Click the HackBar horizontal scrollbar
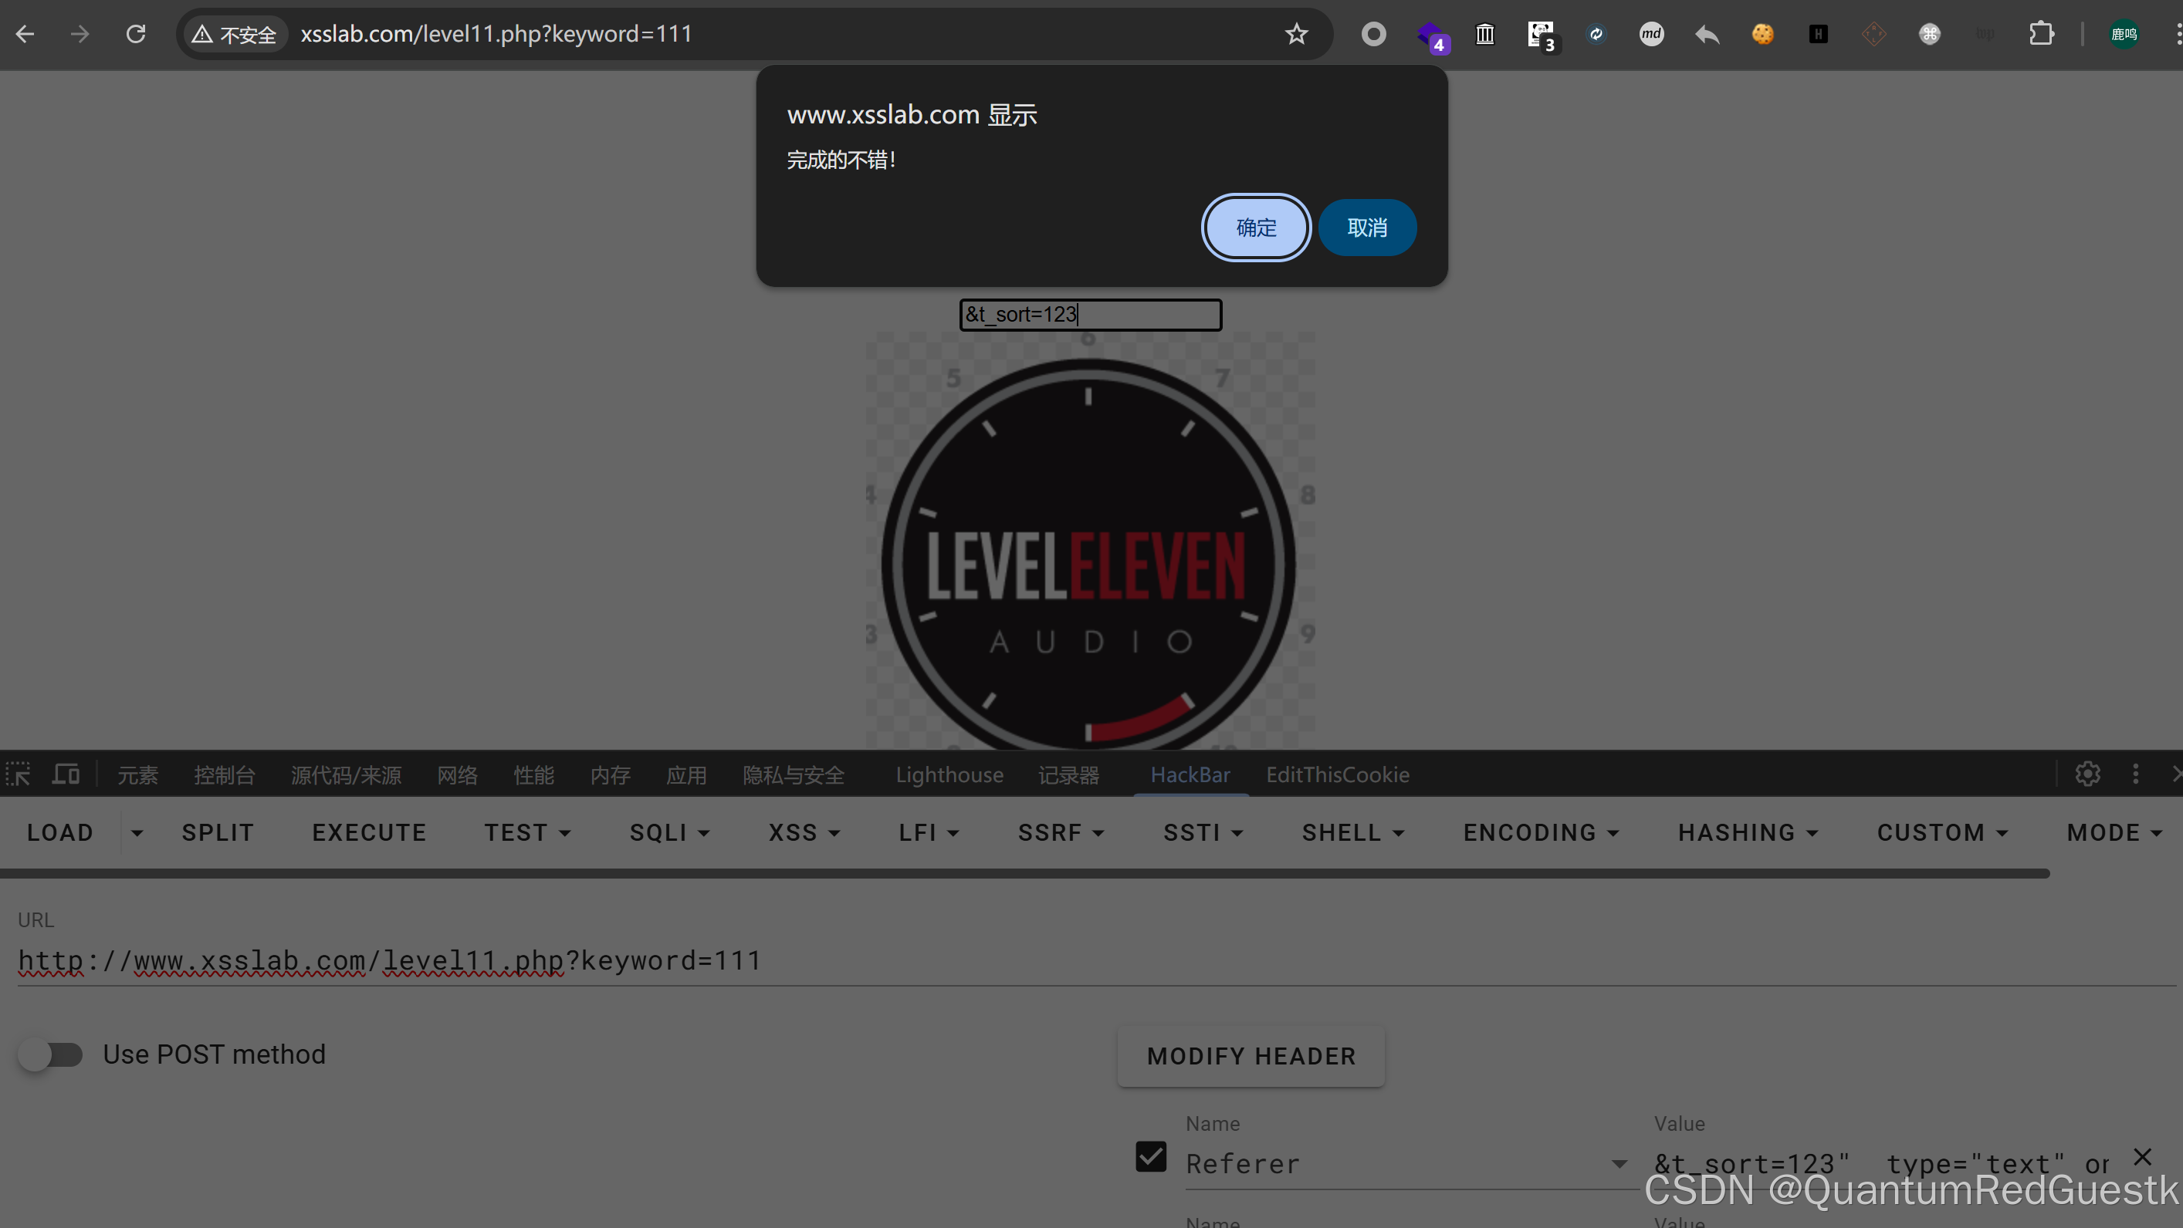 [x=1024, y=873]
